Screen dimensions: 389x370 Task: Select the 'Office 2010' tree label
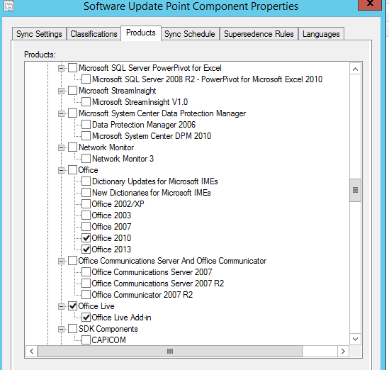point(111,238)
